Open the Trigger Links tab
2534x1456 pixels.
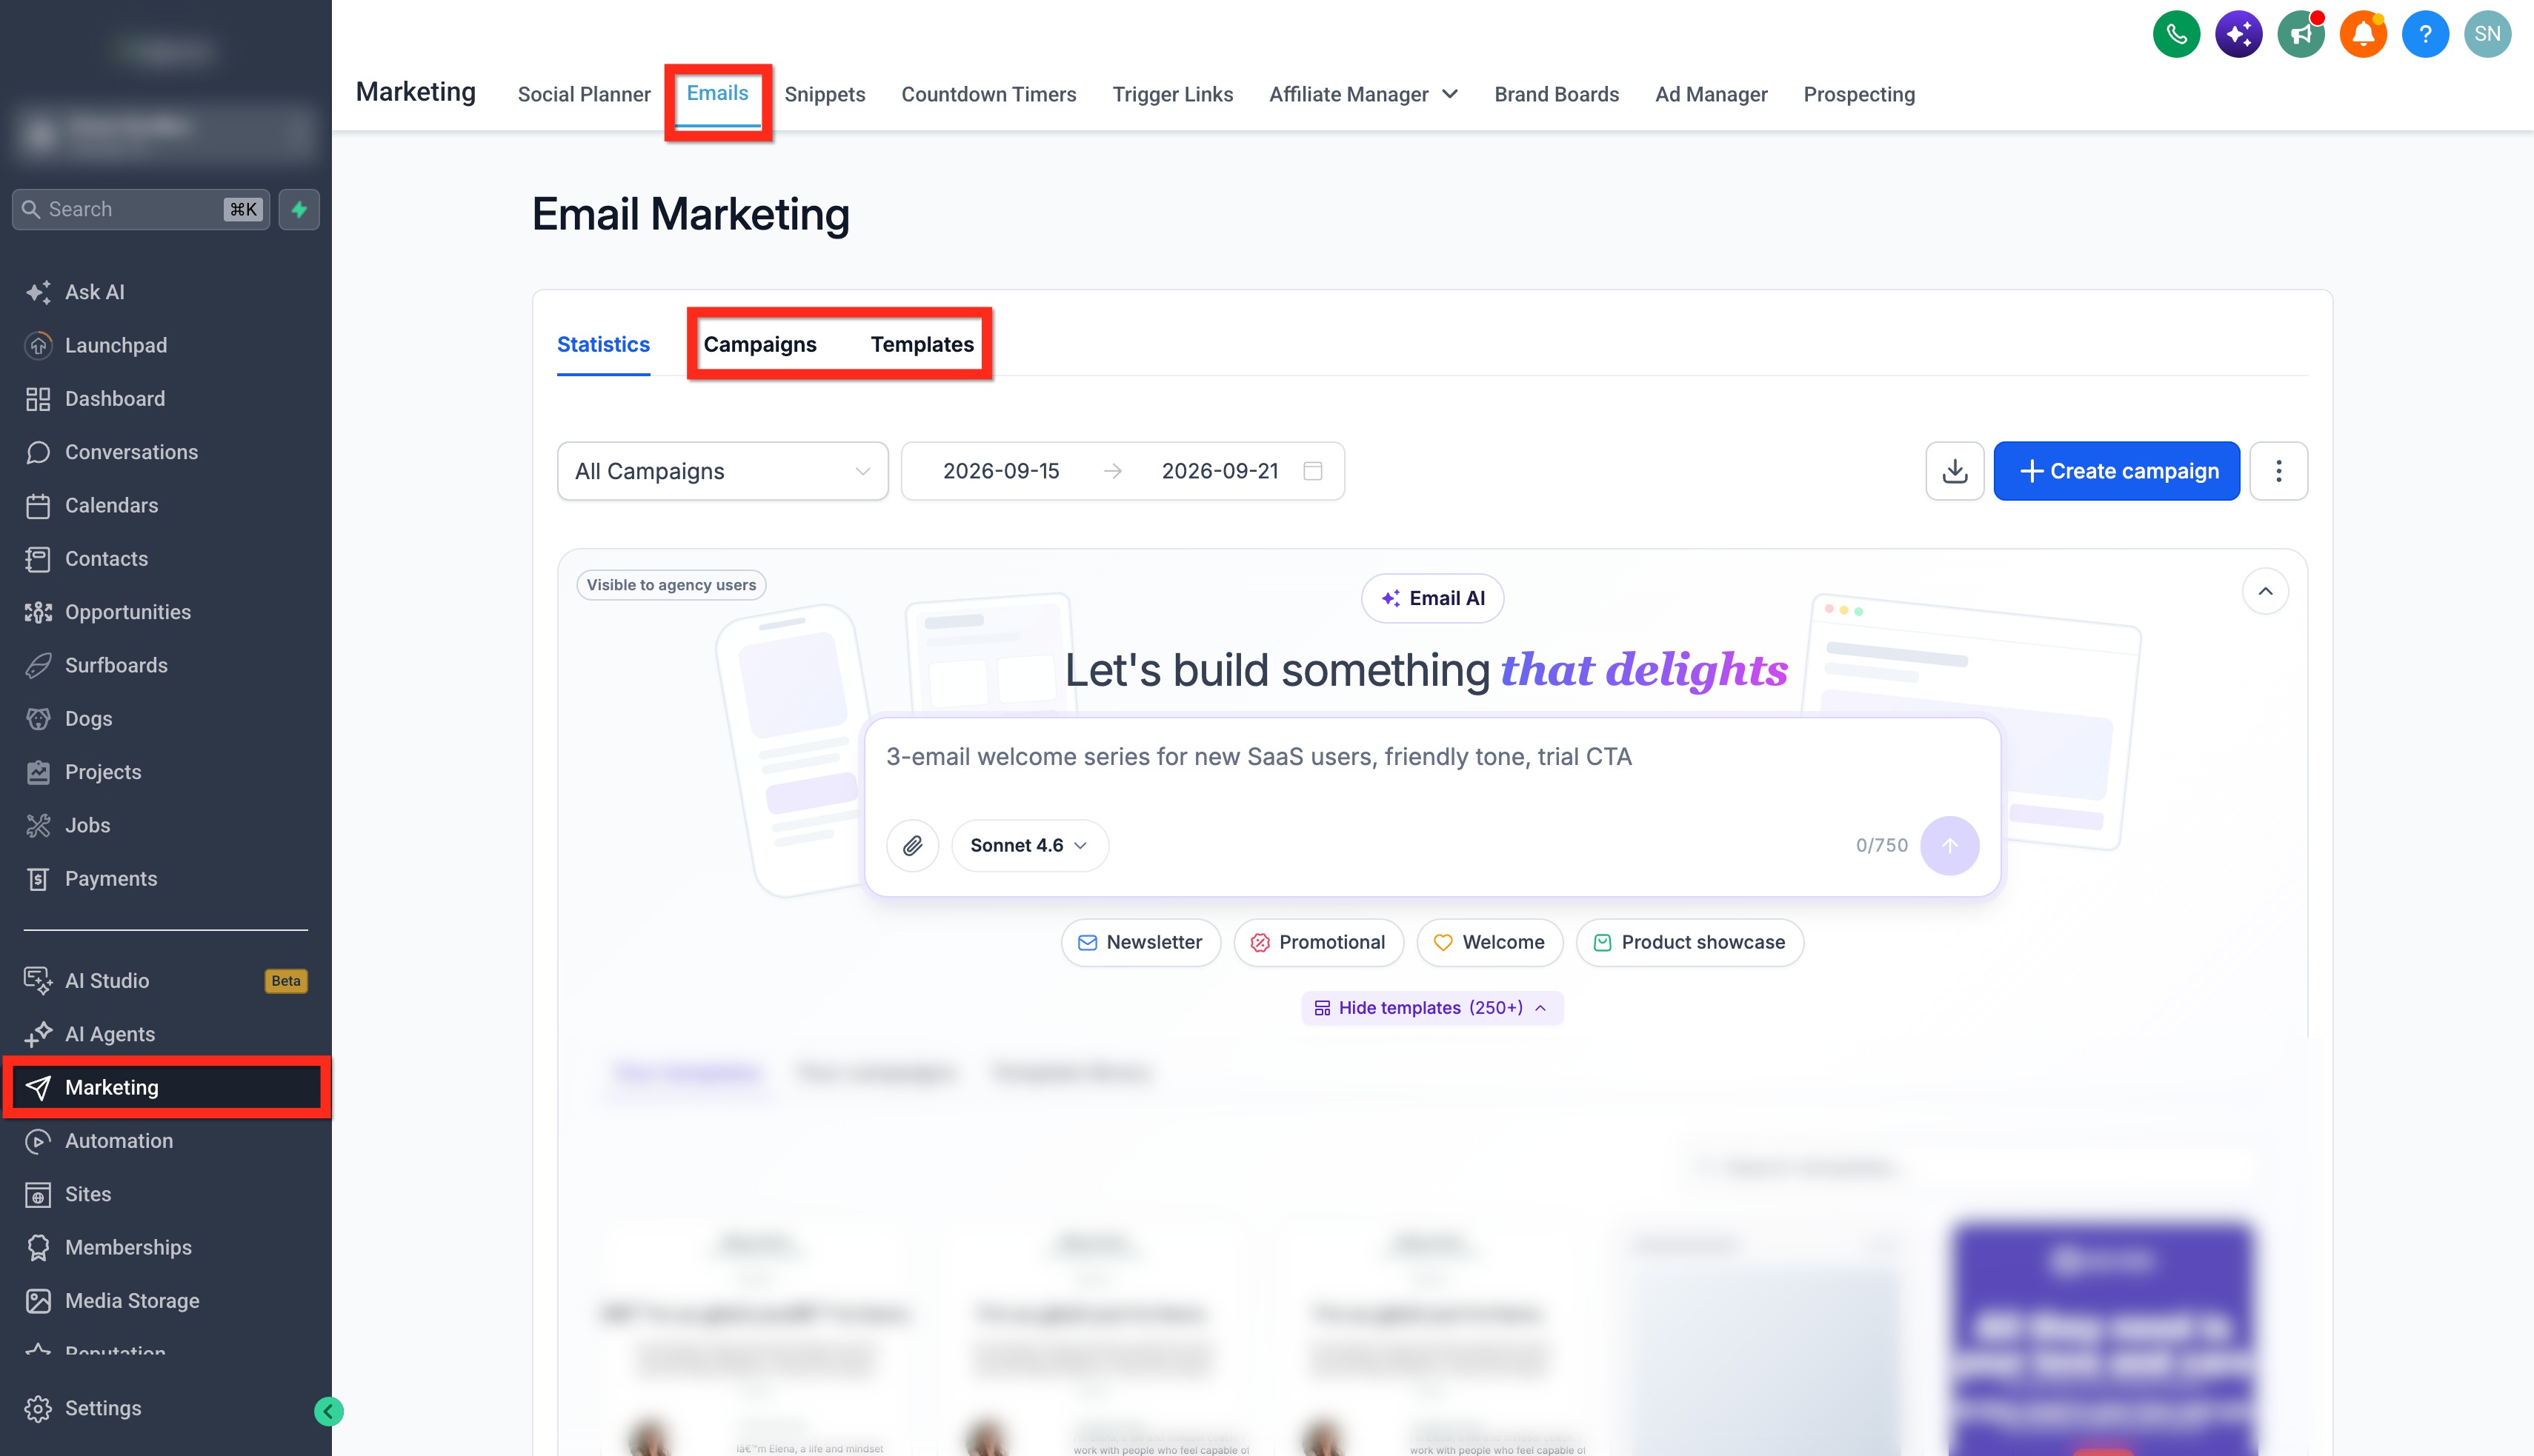pos(1172,94)
